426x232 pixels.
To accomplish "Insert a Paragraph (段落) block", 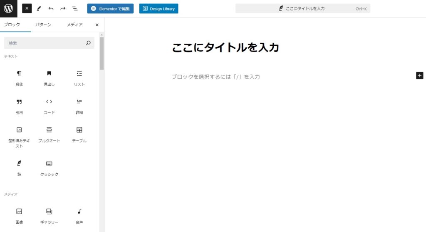I will [19, 77].
